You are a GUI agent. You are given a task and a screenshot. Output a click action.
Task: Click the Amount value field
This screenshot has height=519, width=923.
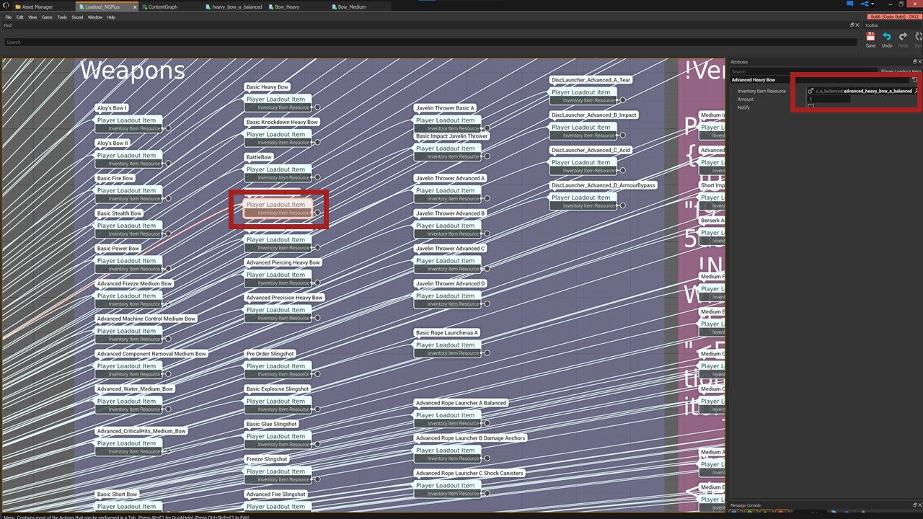point(829,99)
